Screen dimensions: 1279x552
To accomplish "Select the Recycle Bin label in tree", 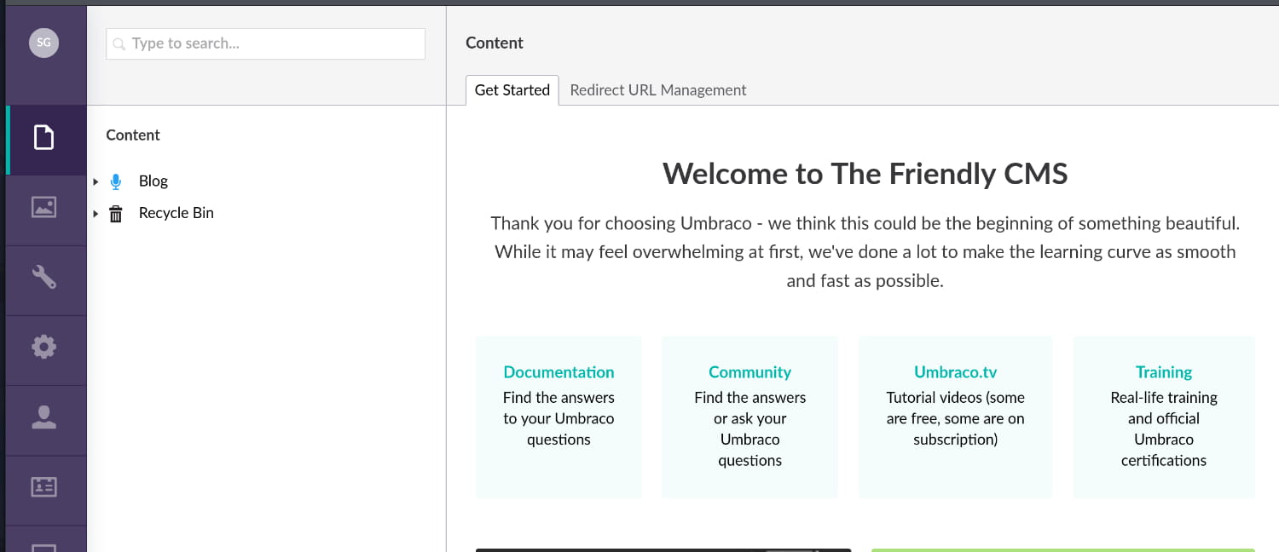I will pyautogui.click(x=177, y=214).
